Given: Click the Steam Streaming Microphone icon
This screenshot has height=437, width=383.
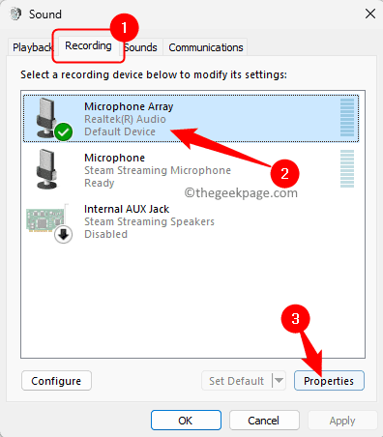Looking at the screenshot, I should tap(47, 169).
